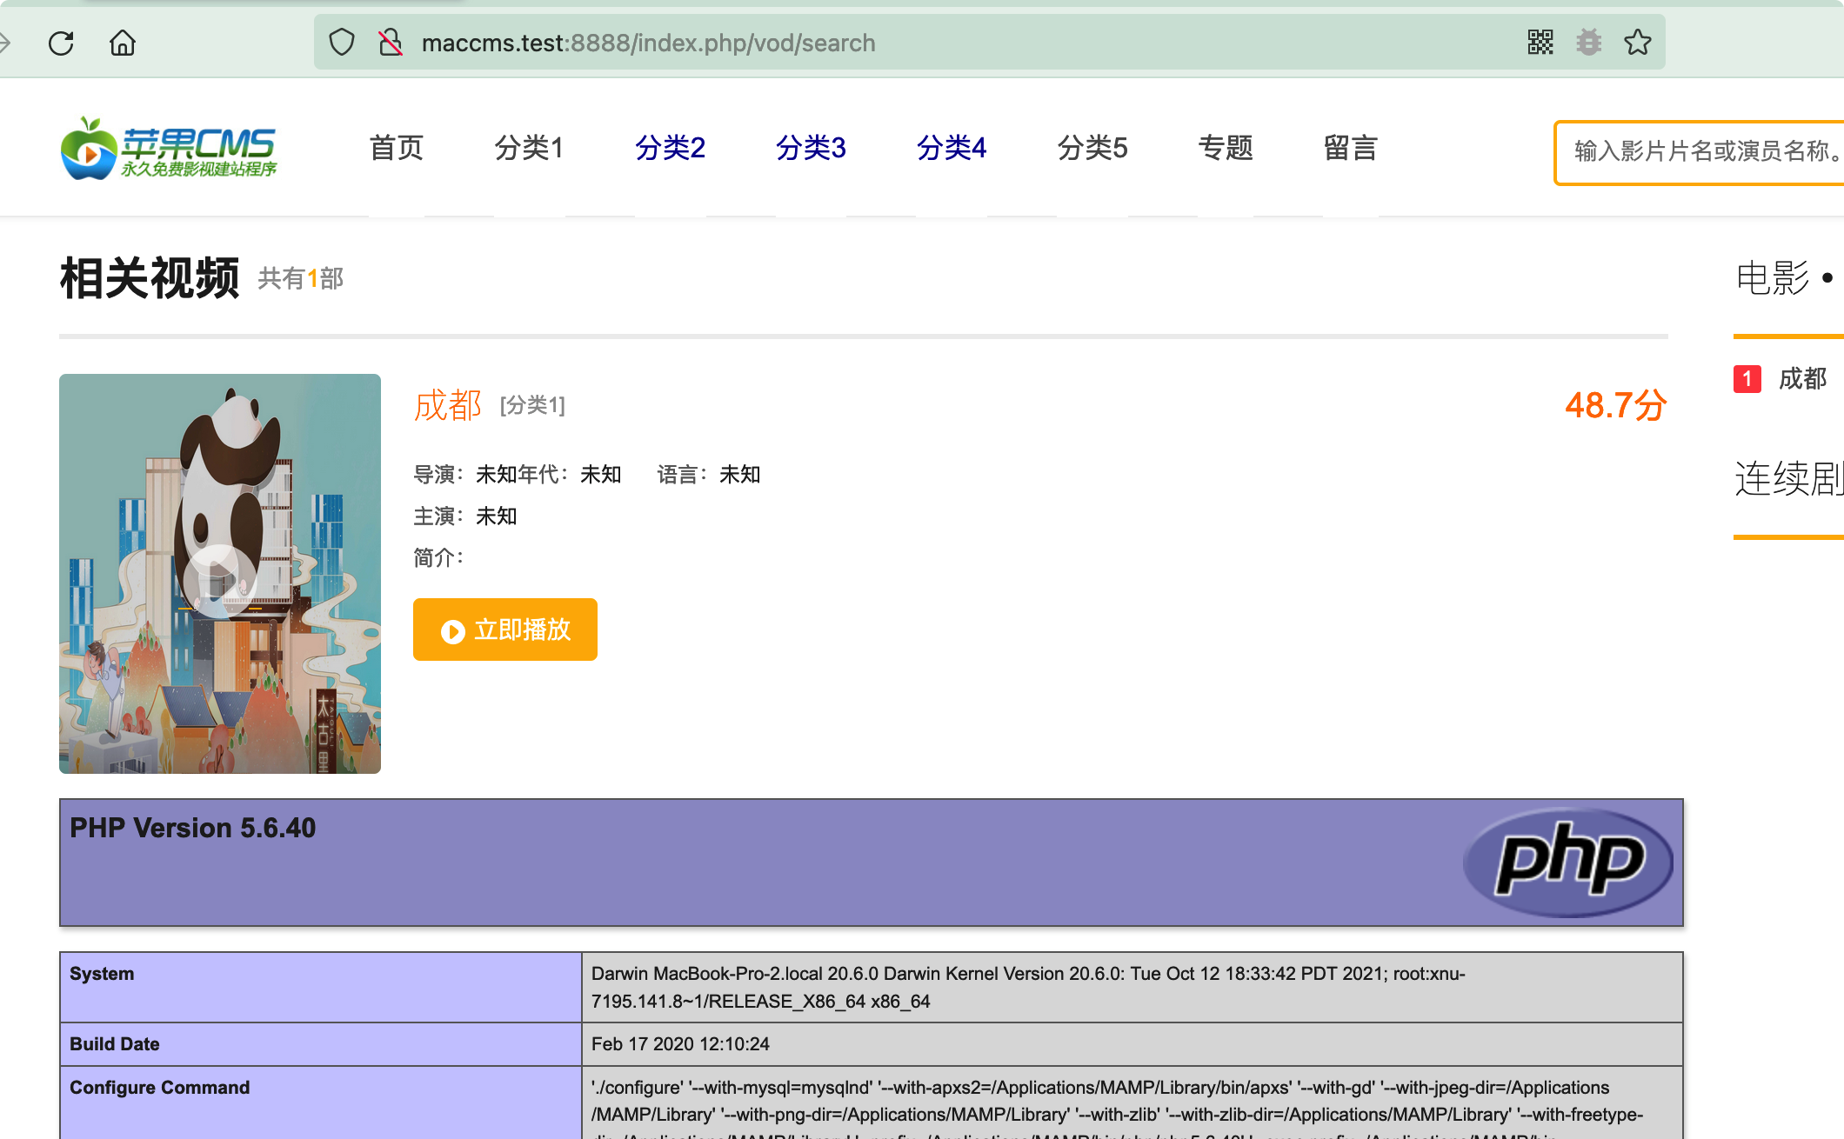Click the forward navigation arrow
The height and width of the screenshot is (1139, 1844).
[4, 42]
